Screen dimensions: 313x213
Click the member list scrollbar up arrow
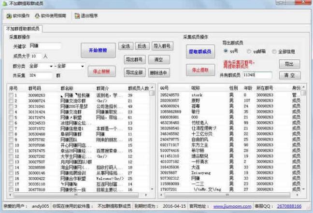pyautogui.click(x=304, y=87)
